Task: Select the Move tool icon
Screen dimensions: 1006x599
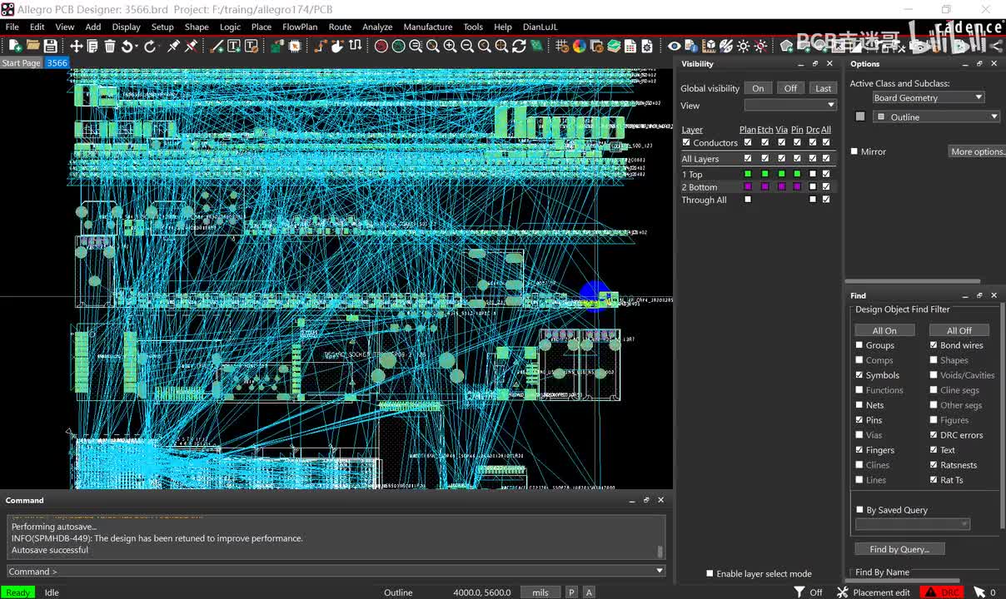Action: (x=76, y=47)
